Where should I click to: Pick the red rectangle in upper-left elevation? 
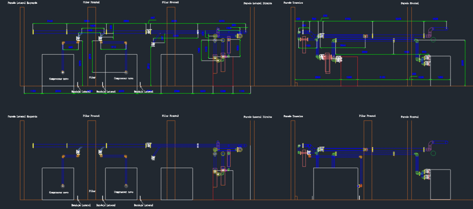tap(223, 74)
